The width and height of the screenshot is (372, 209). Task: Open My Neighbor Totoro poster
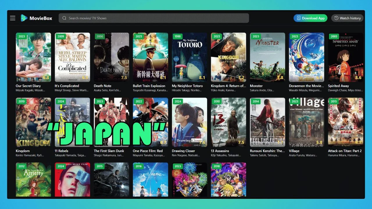pyautogui.click(x=189, y=57)
